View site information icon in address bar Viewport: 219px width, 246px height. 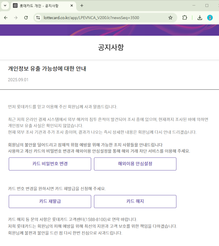click(38, 18)
